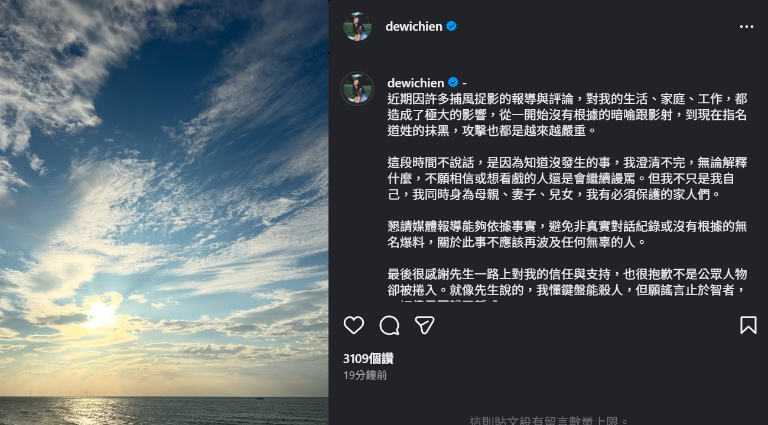Open the profile picture beside the caption
The width and height of the screenshot is (768, 425).
[x=357, y=89]
